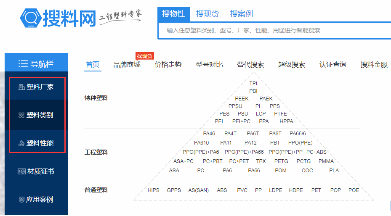Click the 材质证书 certificate icon
This screenshot has width=391, height=216.
(x=21, y=171)
